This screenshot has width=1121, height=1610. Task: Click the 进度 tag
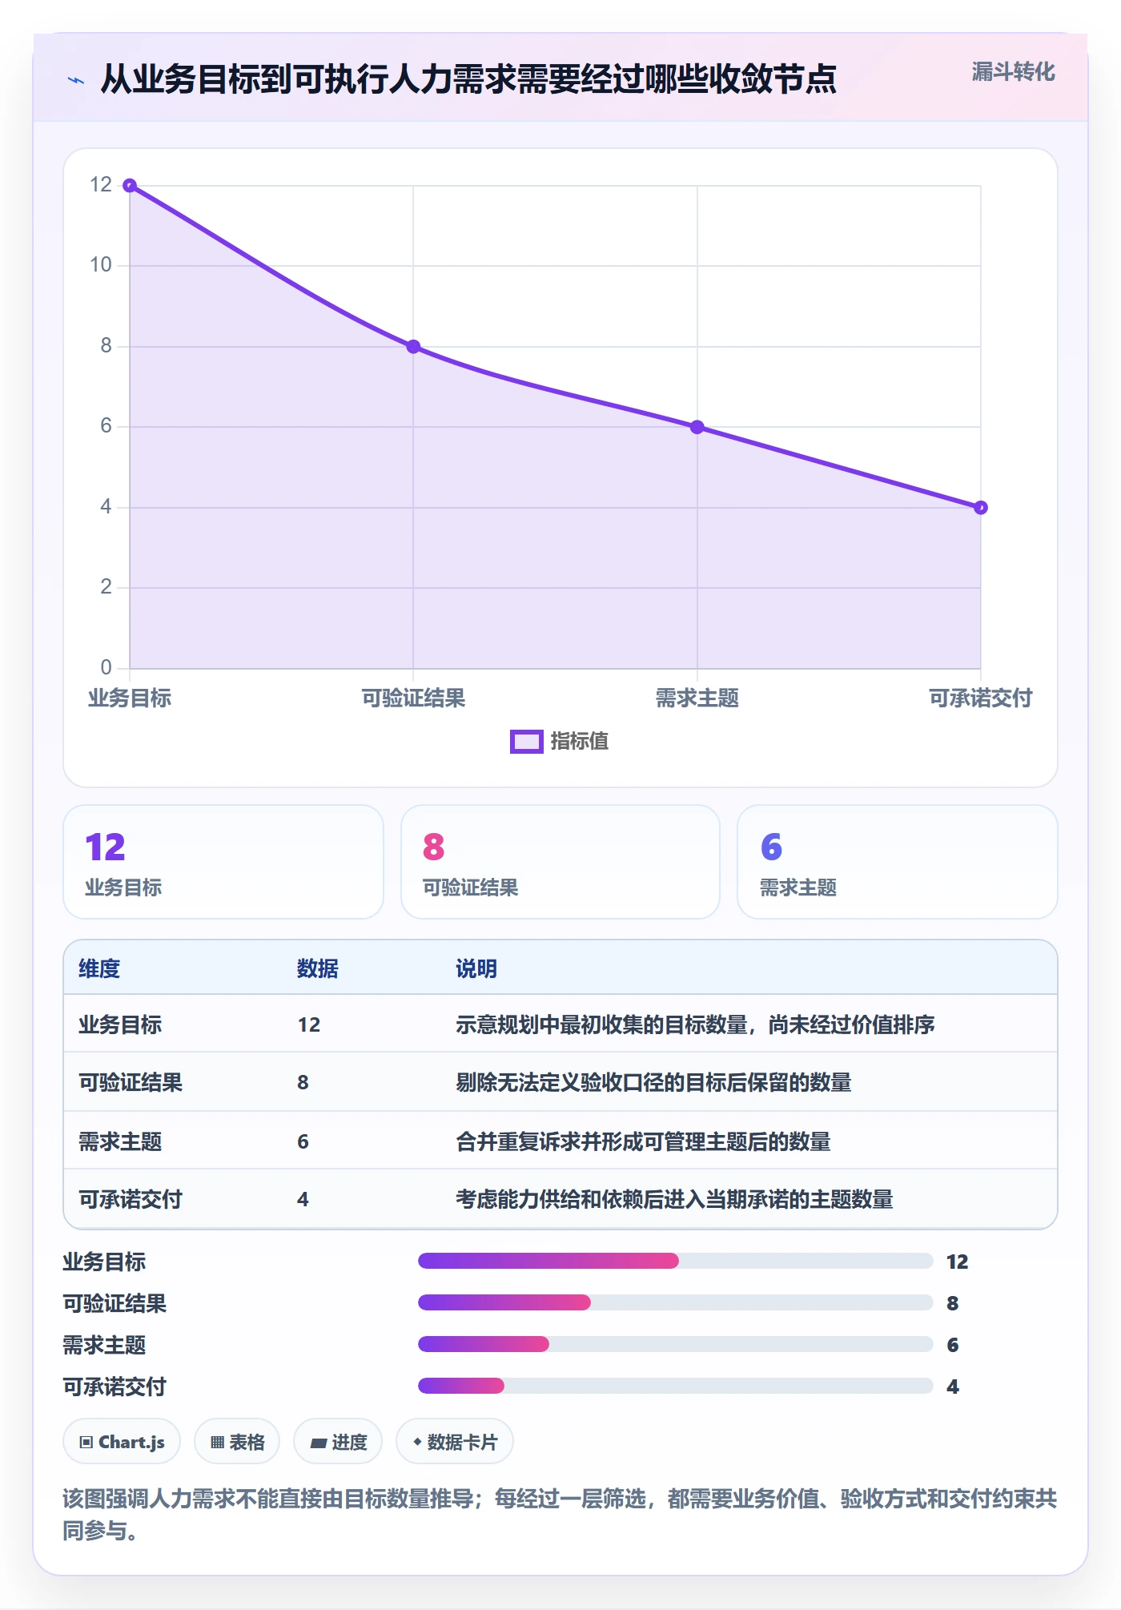click(x=338, y=1442)
